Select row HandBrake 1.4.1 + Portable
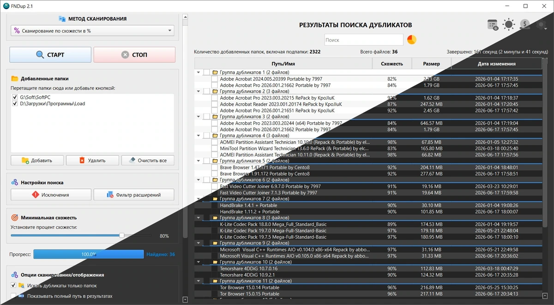 point(368,205)
